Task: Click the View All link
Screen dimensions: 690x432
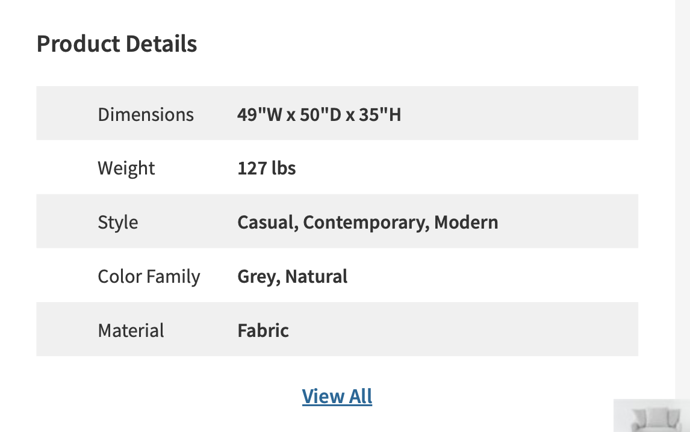Action: 337,397
